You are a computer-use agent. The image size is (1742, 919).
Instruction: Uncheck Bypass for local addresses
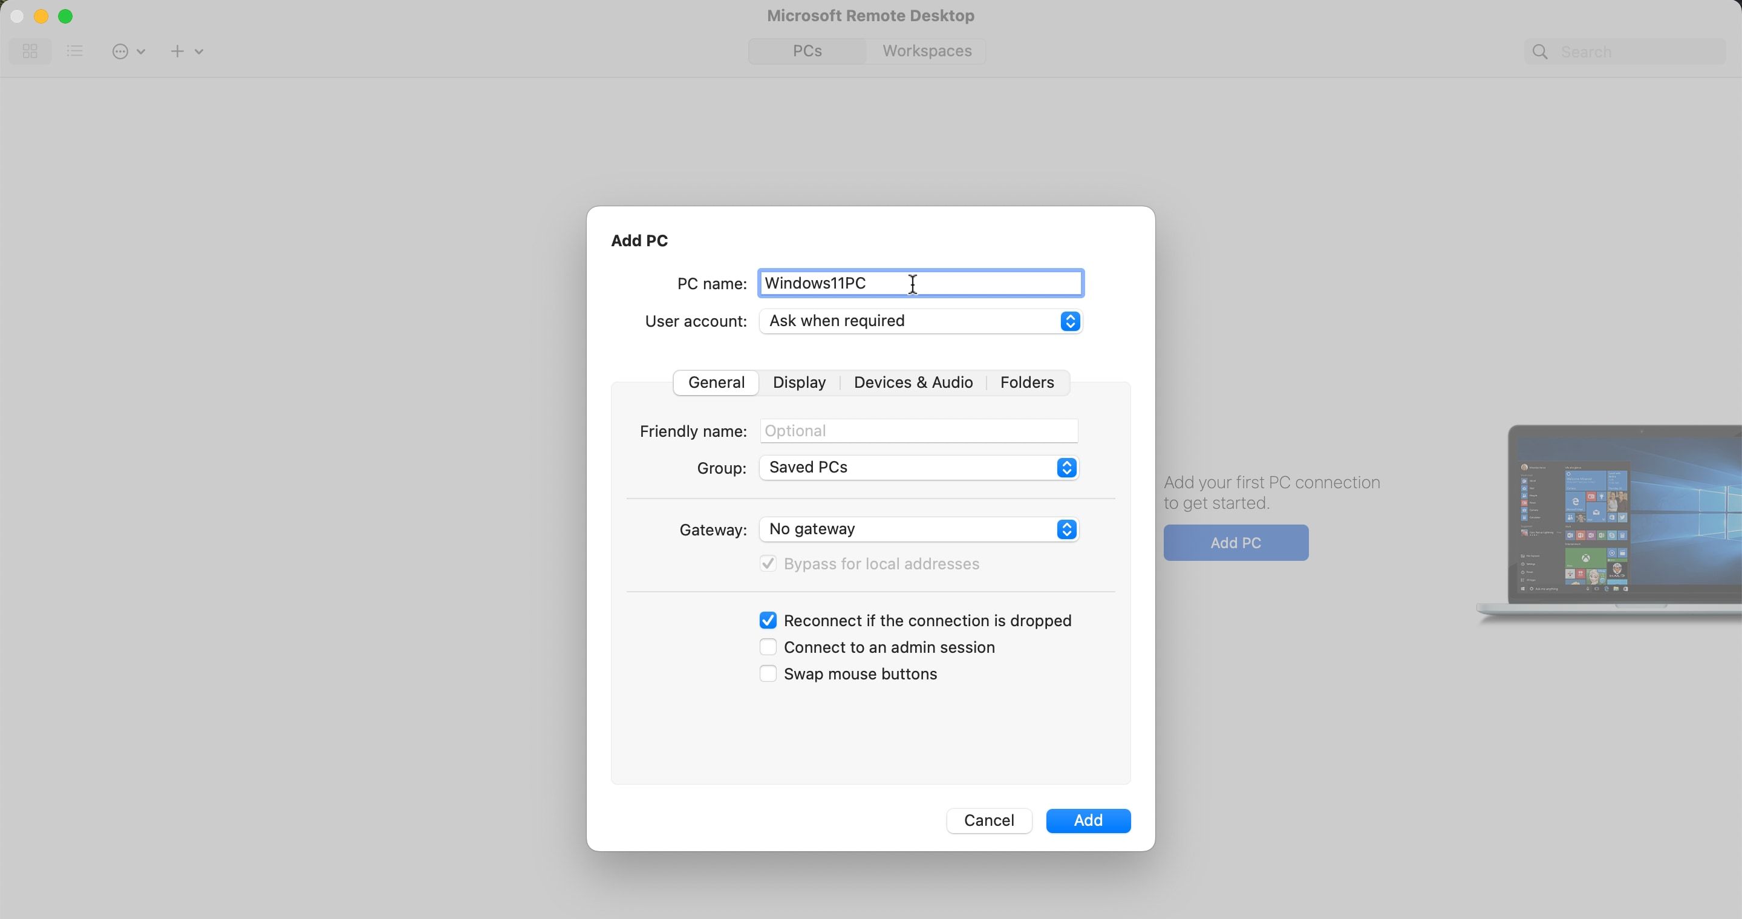pyautogui.click(x=768, y=563)
